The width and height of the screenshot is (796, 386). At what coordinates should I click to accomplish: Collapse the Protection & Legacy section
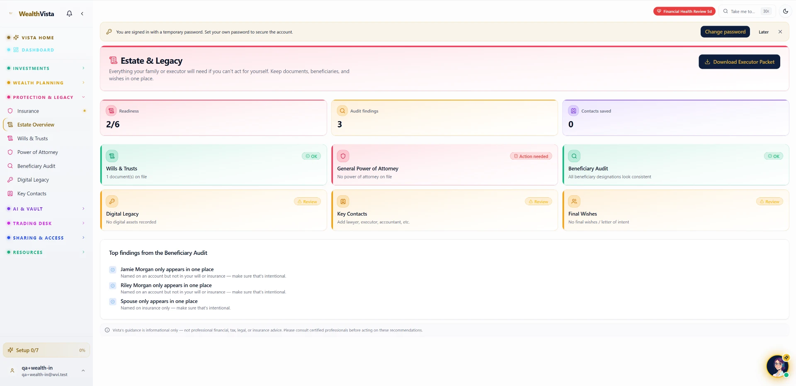(x=46, y=97)
